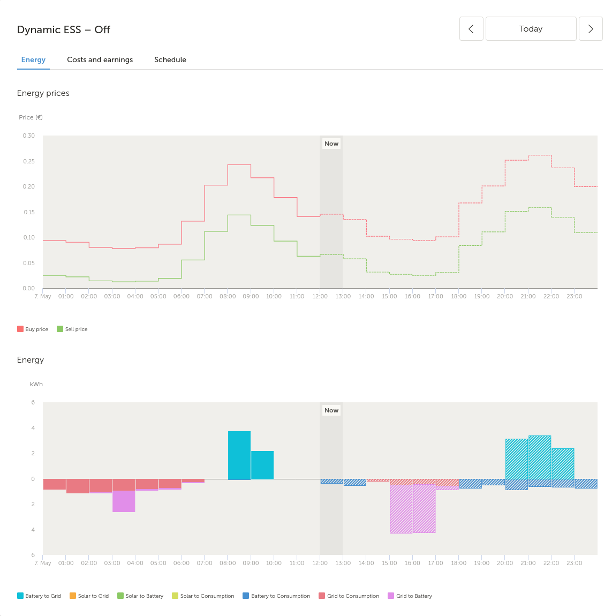
Task: Select the solid cyan 08:00 Battery to Grid bar
Action: pyautogui.click(x=239, y=455)
